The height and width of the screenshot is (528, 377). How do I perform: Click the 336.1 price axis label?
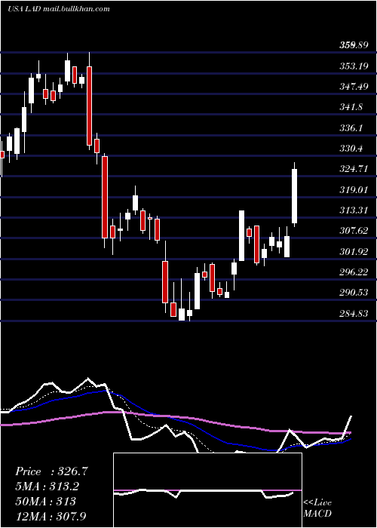coord(351,127)
